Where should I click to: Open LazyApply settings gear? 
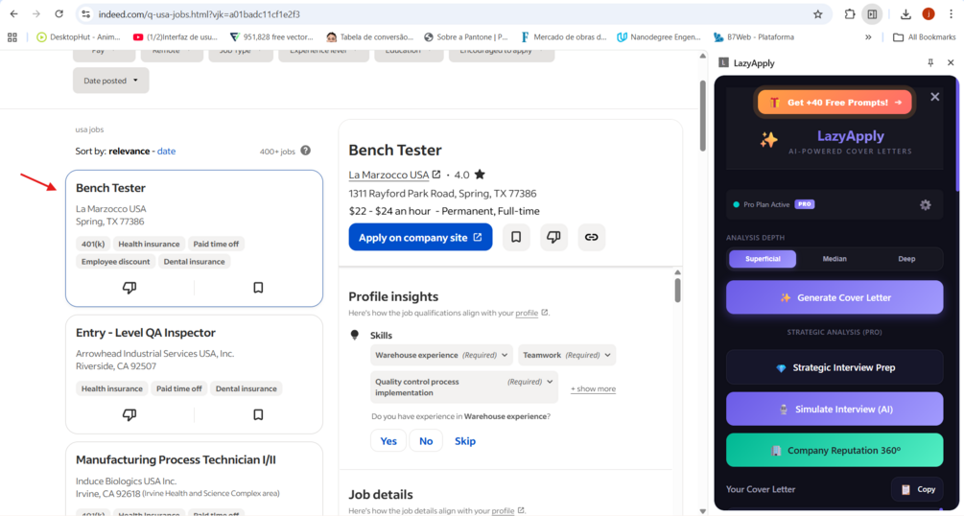(x=926, y=205)
